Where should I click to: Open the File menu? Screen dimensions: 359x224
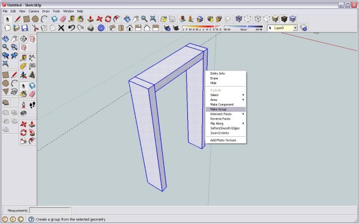[5, 11]
